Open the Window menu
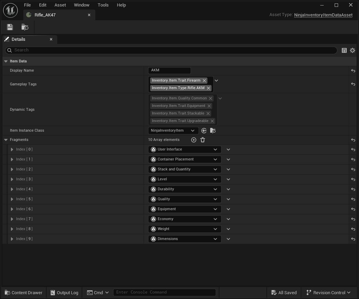 (82, 5)
